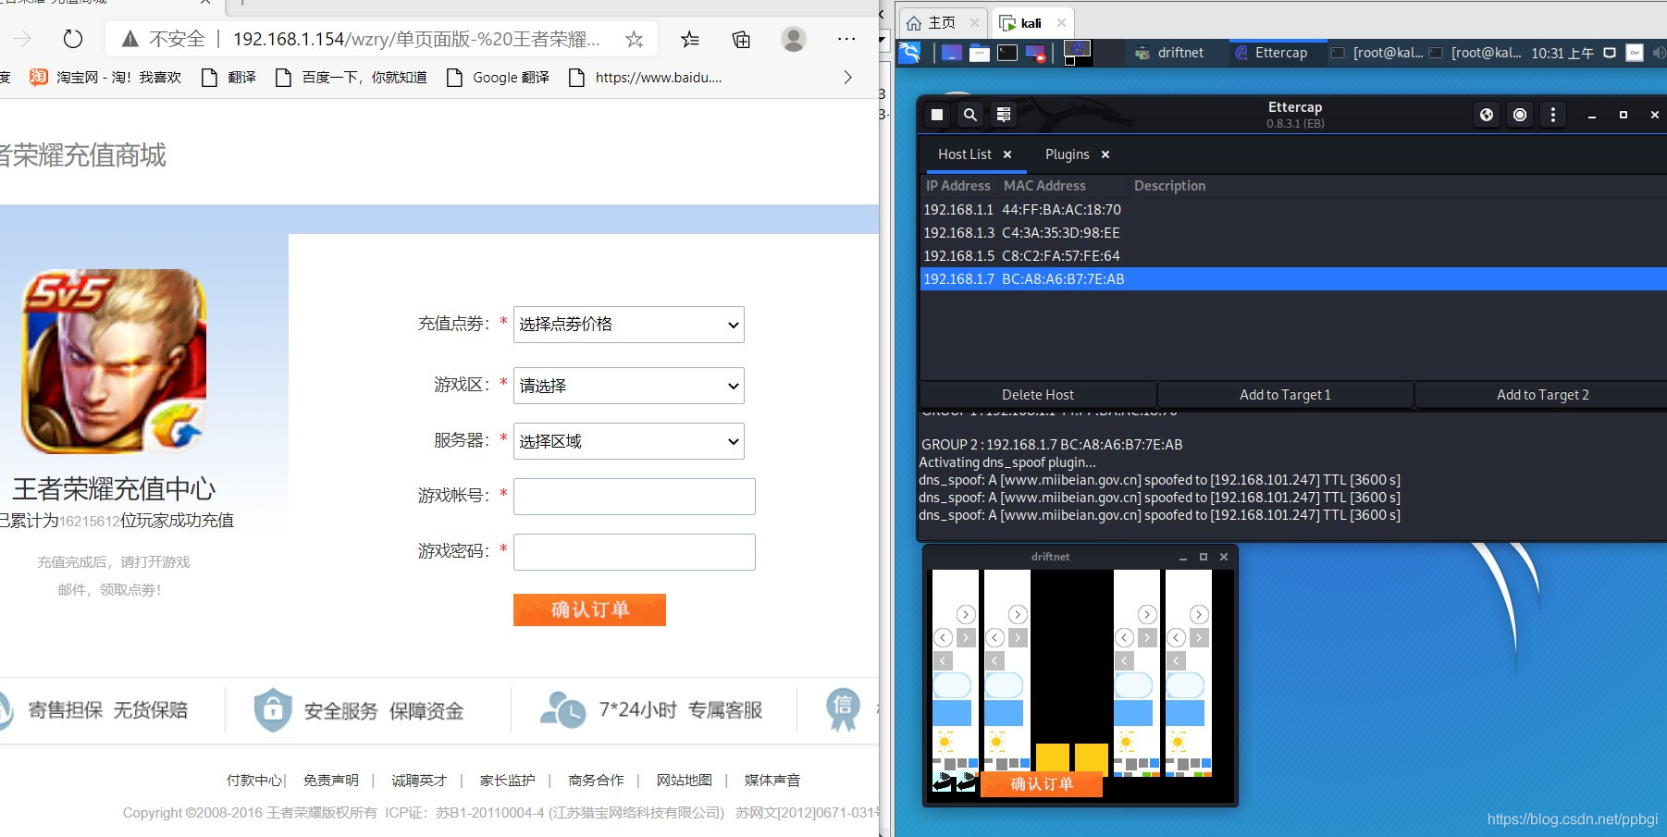Image resolution: width=1667 pixels, height=837 pixels.
Task: Open the Ettercap three-dot menu
Action: click(1553, 114)
